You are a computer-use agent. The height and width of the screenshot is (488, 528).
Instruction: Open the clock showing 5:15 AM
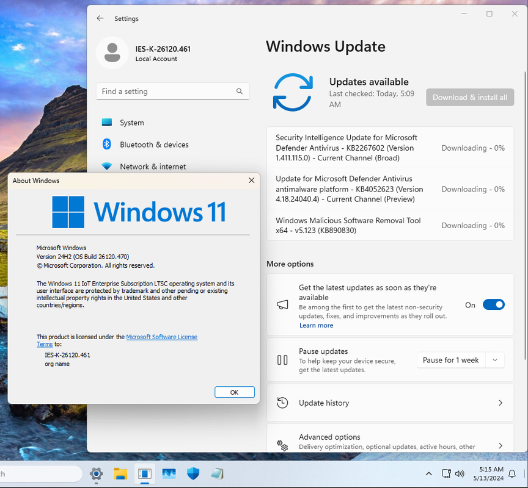click(489, 473)
